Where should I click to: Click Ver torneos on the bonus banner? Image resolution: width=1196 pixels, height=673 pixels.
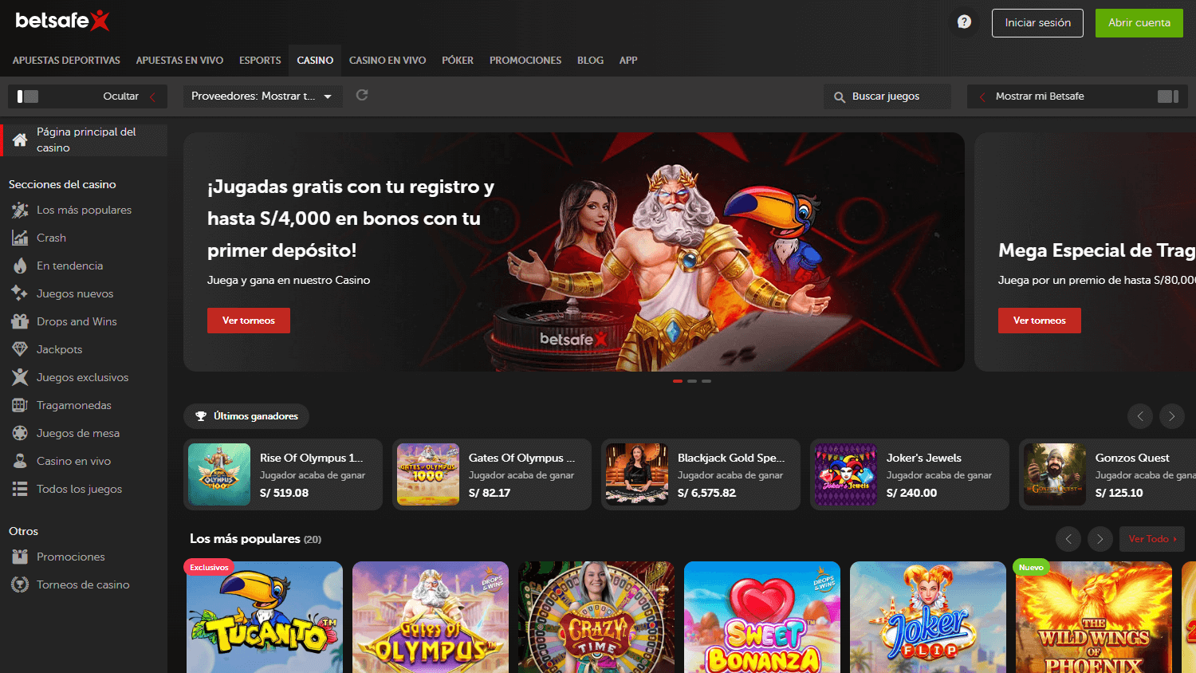tap(248, 320)
